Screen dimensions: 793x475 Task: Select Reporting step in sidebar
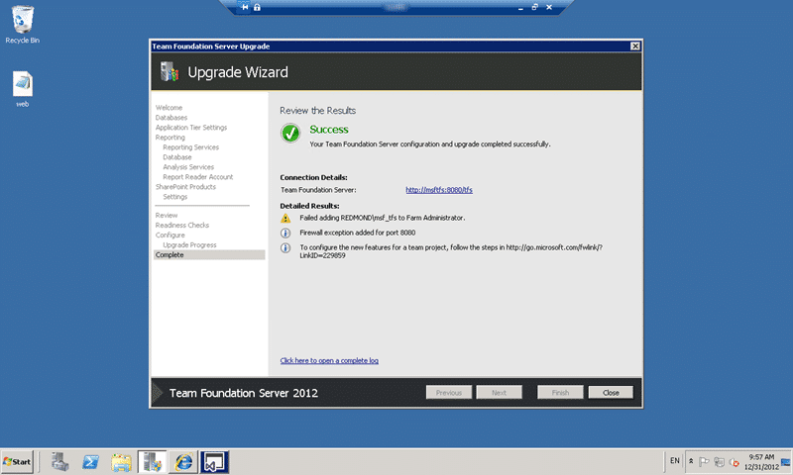pyautogui.click(x=170, y=138)
